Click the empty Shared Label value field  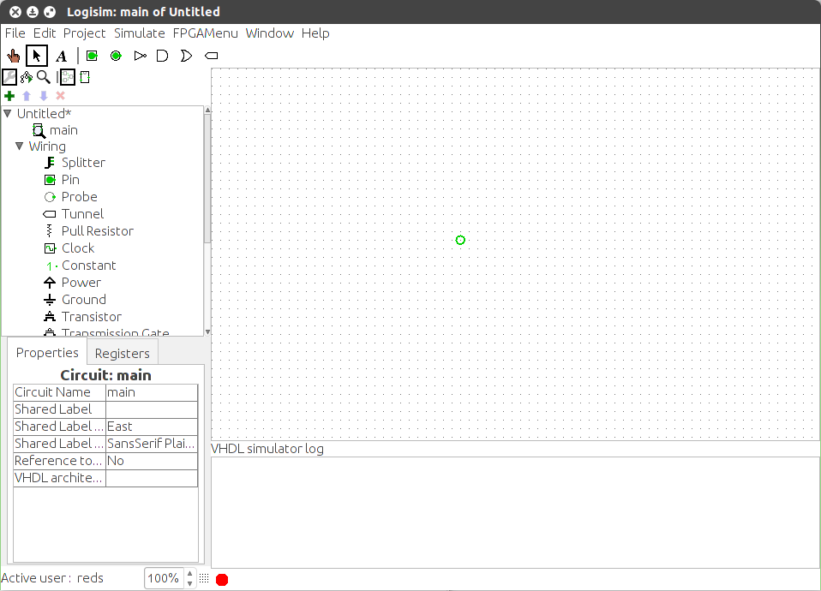[x=152, y=409]
